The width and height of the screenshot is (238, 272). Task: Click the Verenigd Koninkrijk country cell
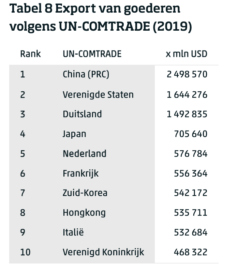tap(103, 252)
